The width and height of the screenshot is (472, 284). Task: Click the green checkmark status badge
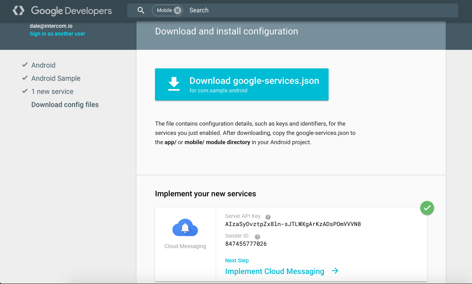[x=427, y=208]
